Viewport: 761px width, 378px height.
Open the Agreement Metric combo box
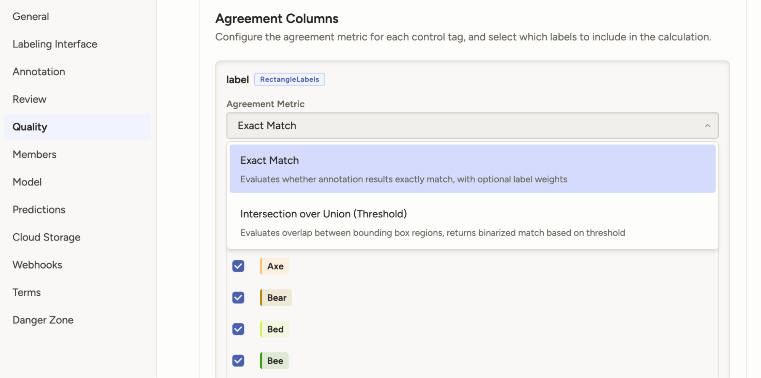pos(472,126)
